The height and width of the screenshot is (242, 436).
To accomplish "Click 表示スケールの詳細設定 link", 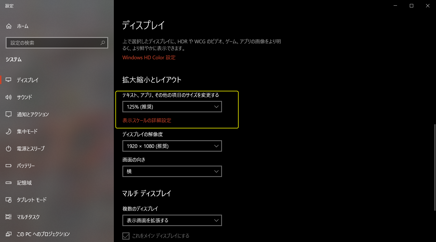I will tap(147, 121).
